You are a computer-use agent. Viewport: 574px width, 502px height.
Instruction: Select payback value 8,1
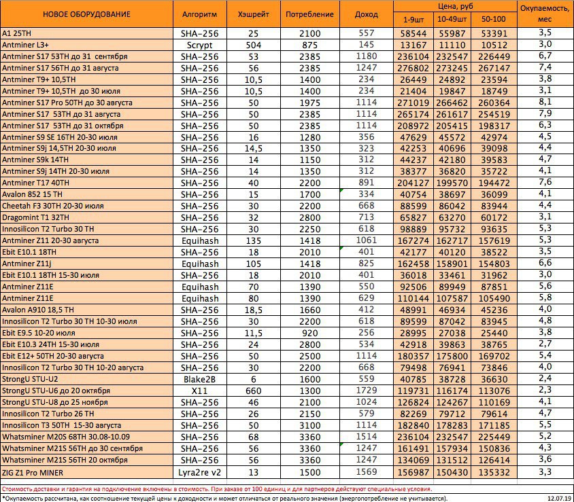[545, 102]
